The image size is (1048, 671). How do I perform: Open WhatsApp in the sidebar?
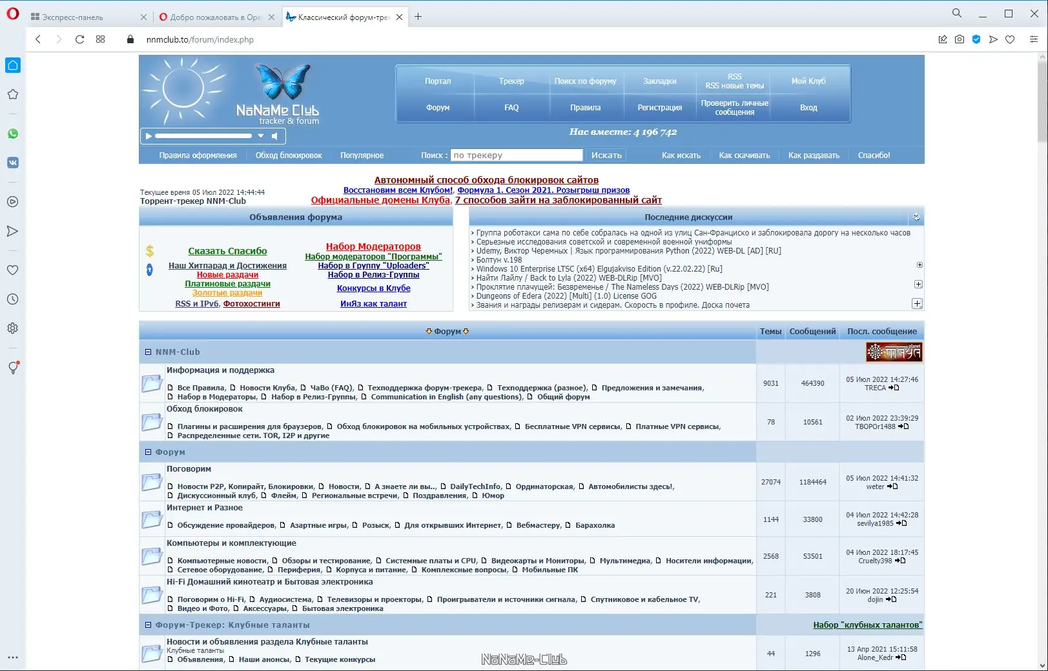click(x=12, y=134)
